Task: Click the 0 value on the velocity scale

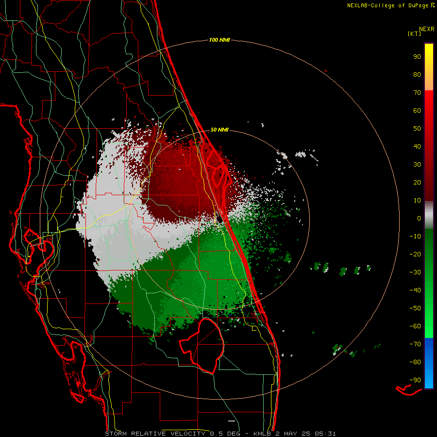Action: [419, 218]
